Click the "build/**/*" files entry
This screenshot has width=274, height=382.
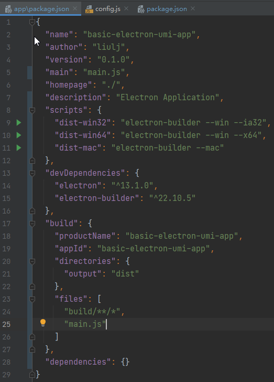[x=92, y=311]
